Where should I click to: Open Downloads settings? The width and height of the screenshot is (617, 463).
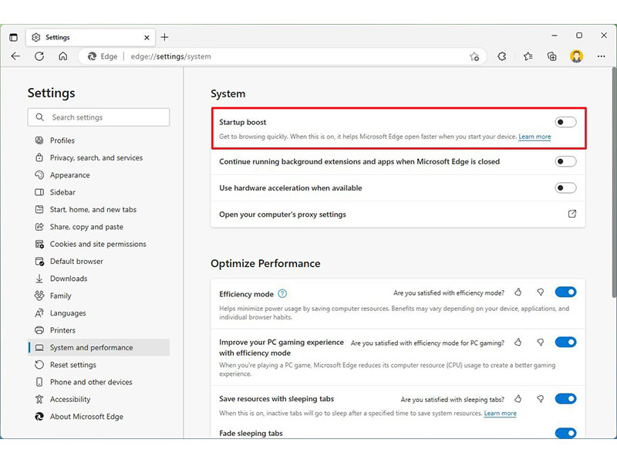[99, 279]
